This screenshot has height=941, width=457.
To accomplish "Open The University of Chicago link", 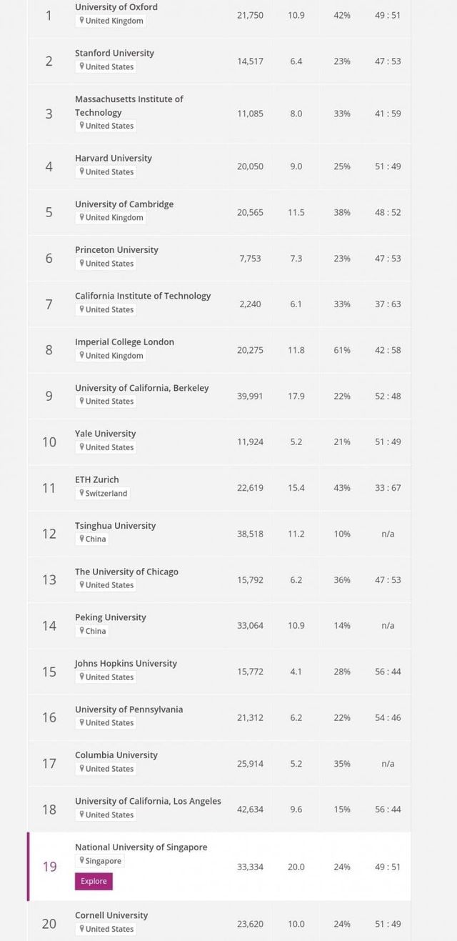I will (126, 572).
